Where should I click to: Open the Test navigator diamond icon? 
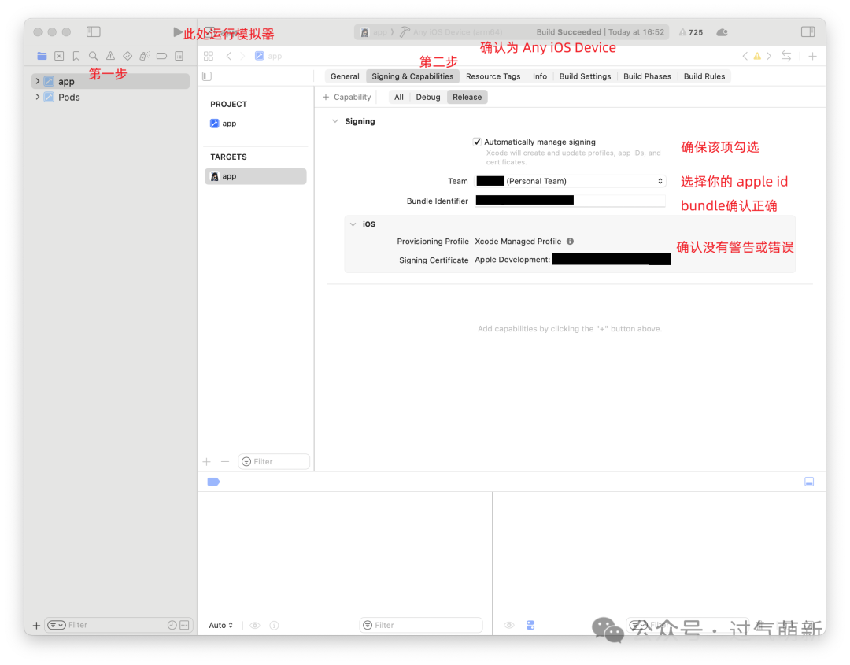(x=128, y=56)
